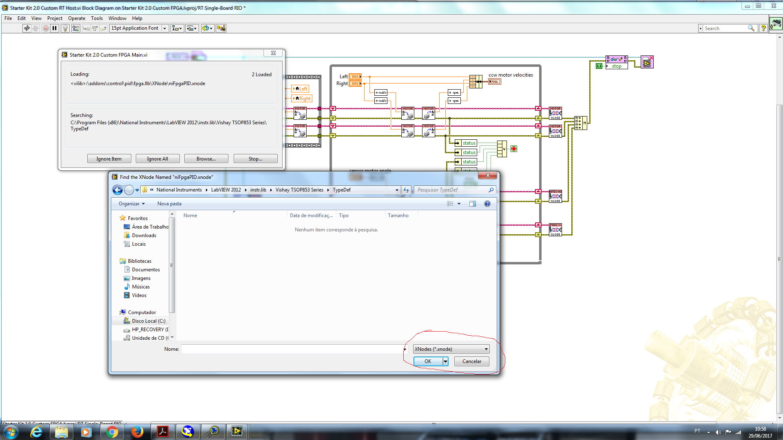Click the Run arrow in LabVIEW toolbar
The width and height of the screenshot is (783, 440).
27,28
